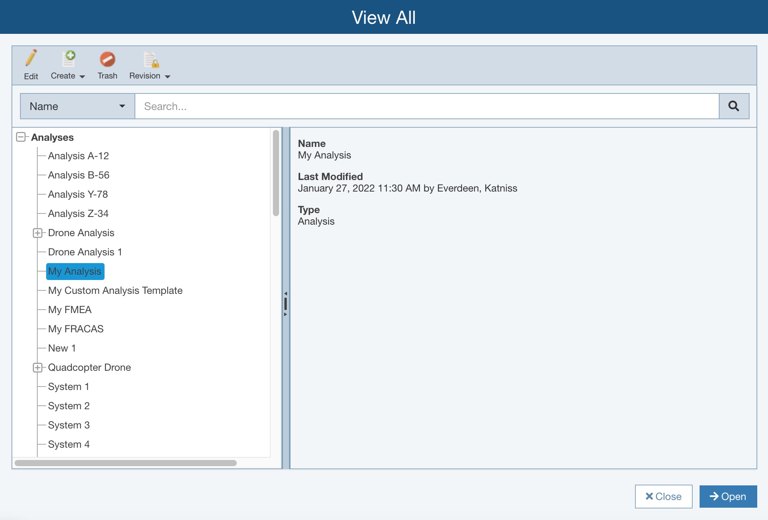
Task: Click the Edit pencil icon
Action: tap(31, 58)
